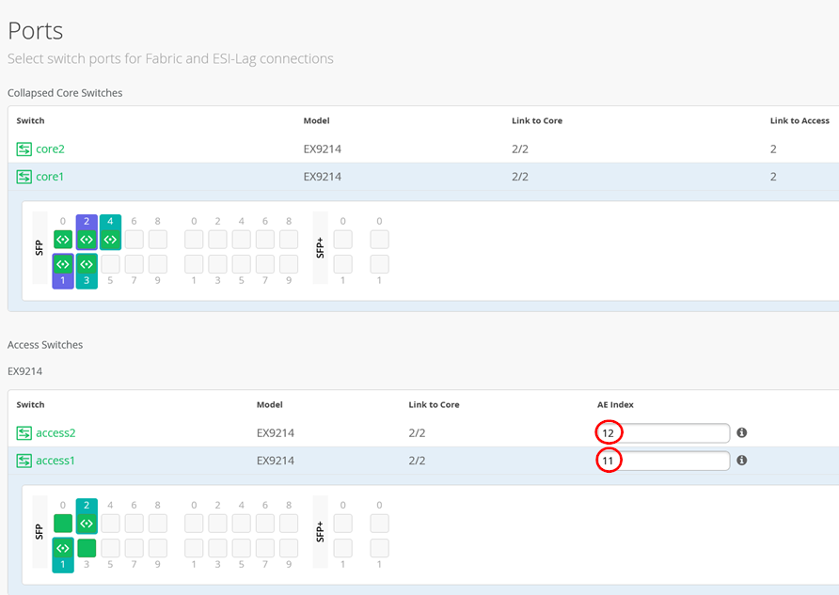
Task: Click the info icon next to access2 AE Index
Action: tap(741, 433)
